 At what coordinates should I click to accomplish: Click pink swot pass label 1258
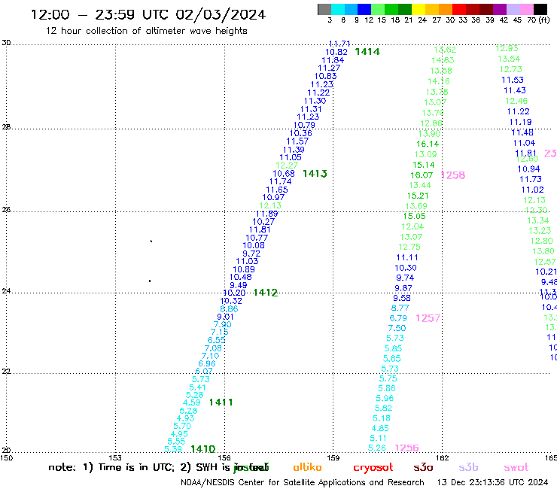(453, 175)
